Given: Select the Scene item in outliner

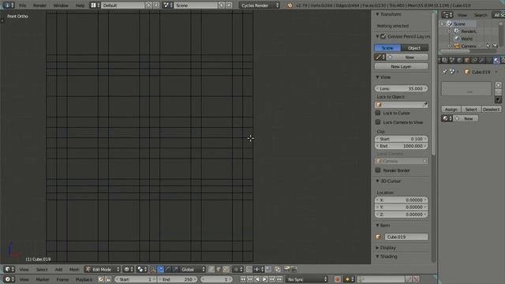Looking at the screenshot, I should click(x=459, y=24).
